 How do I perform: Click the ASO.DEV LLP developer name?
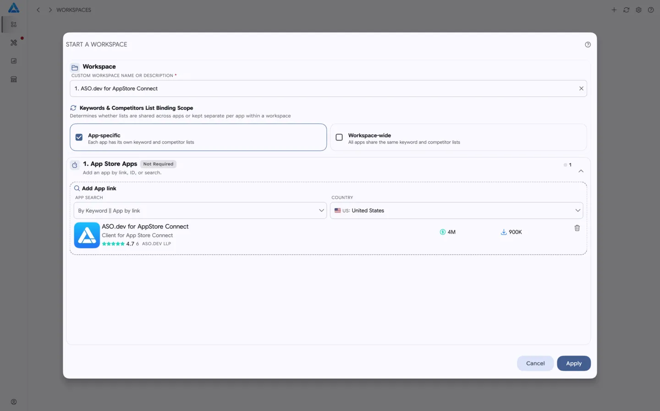click(156, 244)
